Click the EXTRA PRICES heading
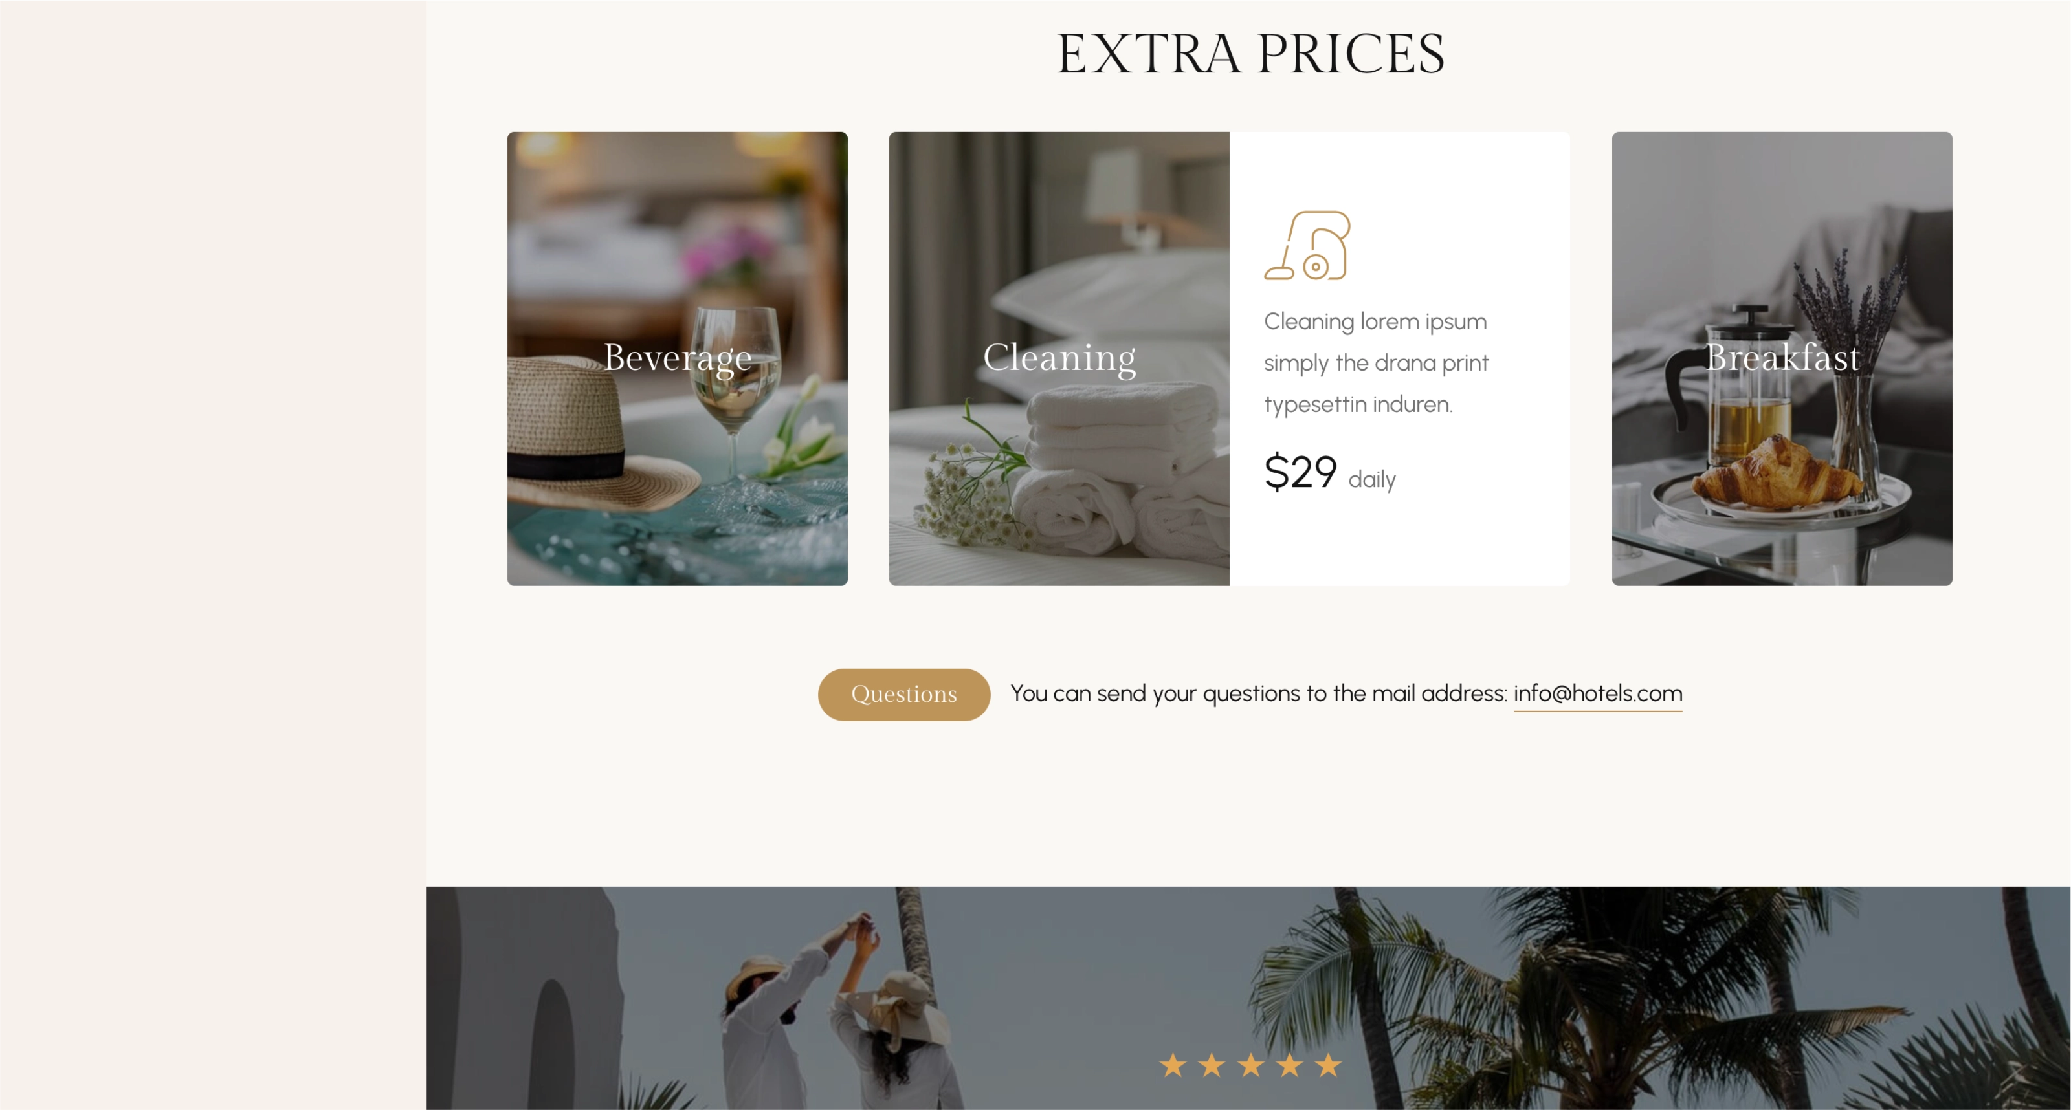Image resolution: width=2071 pixels, height=1110 pixels. [x=1250, y=54]
